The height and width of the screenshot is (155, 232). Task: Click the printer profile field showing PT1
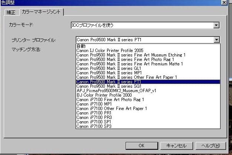coord(148,40)
